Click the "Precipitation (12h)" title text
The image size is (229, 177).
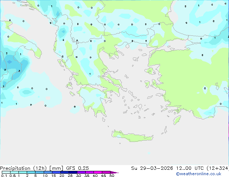tap(23, 168)
